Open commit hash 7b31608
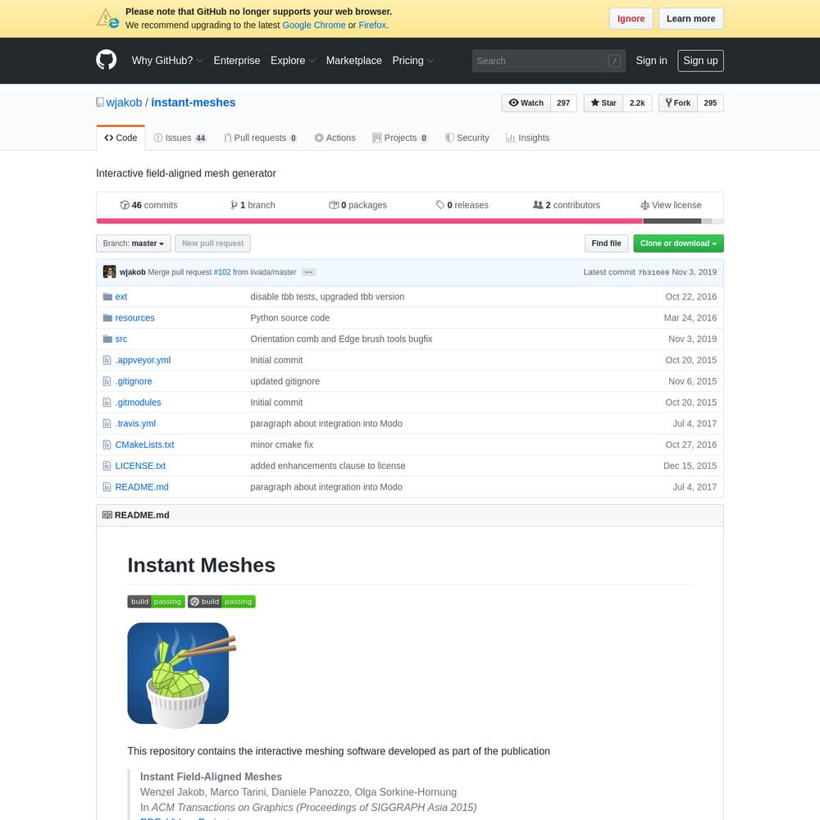 654,272
